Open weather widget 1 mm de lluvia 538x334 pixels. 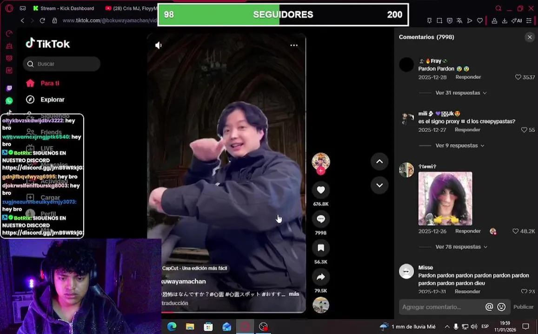[x=408, y=327]
